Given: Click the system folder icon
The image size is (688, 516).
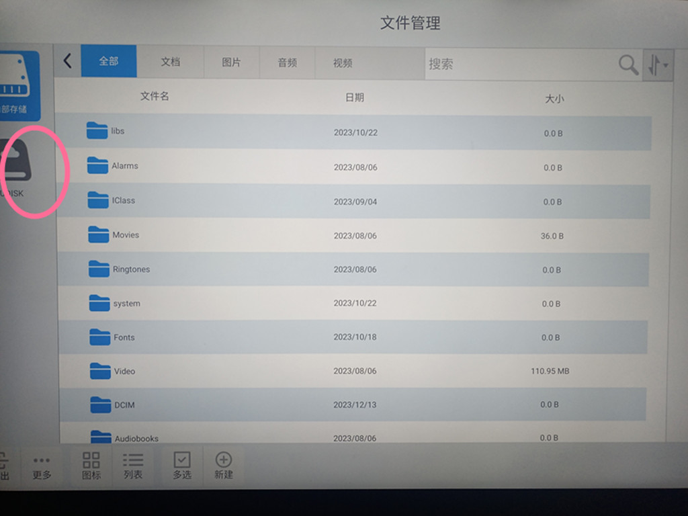Looking at the screenshot, I should click(99, 303).
